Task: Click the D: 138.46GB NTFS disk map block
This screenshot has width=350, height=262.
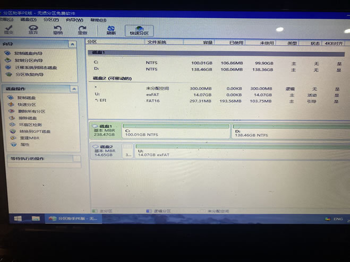Action: (291, 131)
